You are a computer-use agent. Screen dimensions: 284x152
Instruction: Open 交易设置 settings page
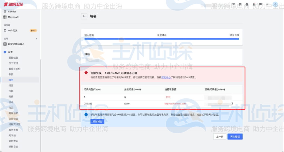click(x=13, y=119)
